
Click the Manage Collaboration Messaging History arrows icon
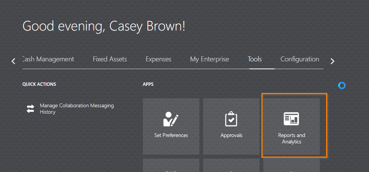pos(30,109)
